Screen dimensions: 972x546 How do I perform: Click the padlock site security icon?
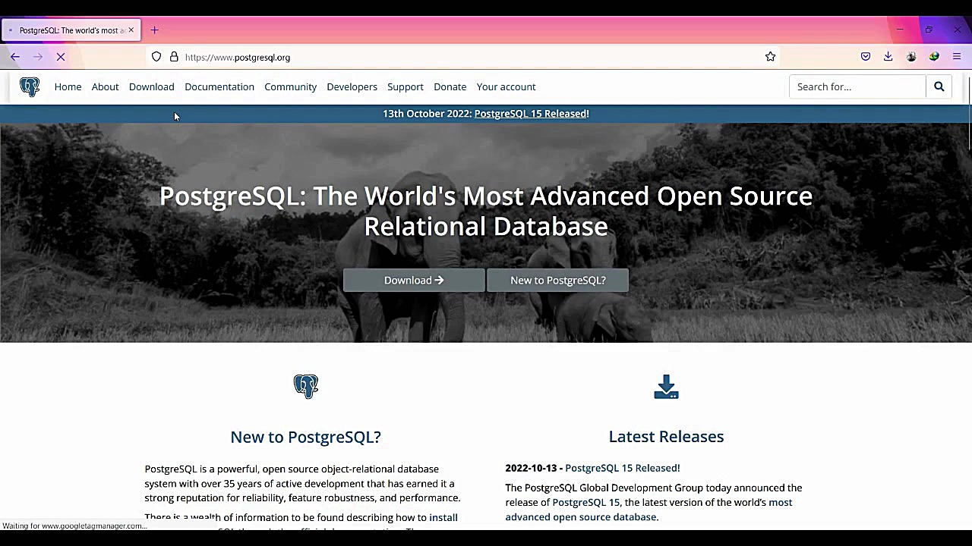click(174, 57)
